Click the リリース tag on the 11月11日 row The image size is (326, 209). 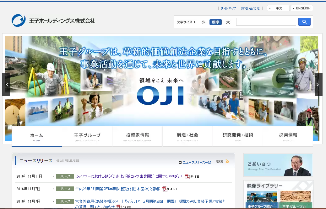tap(65, 176)
